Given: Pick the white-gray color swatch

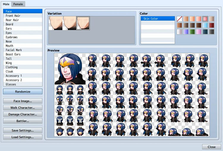Looking at the screenshot, I should pos(180,32).
